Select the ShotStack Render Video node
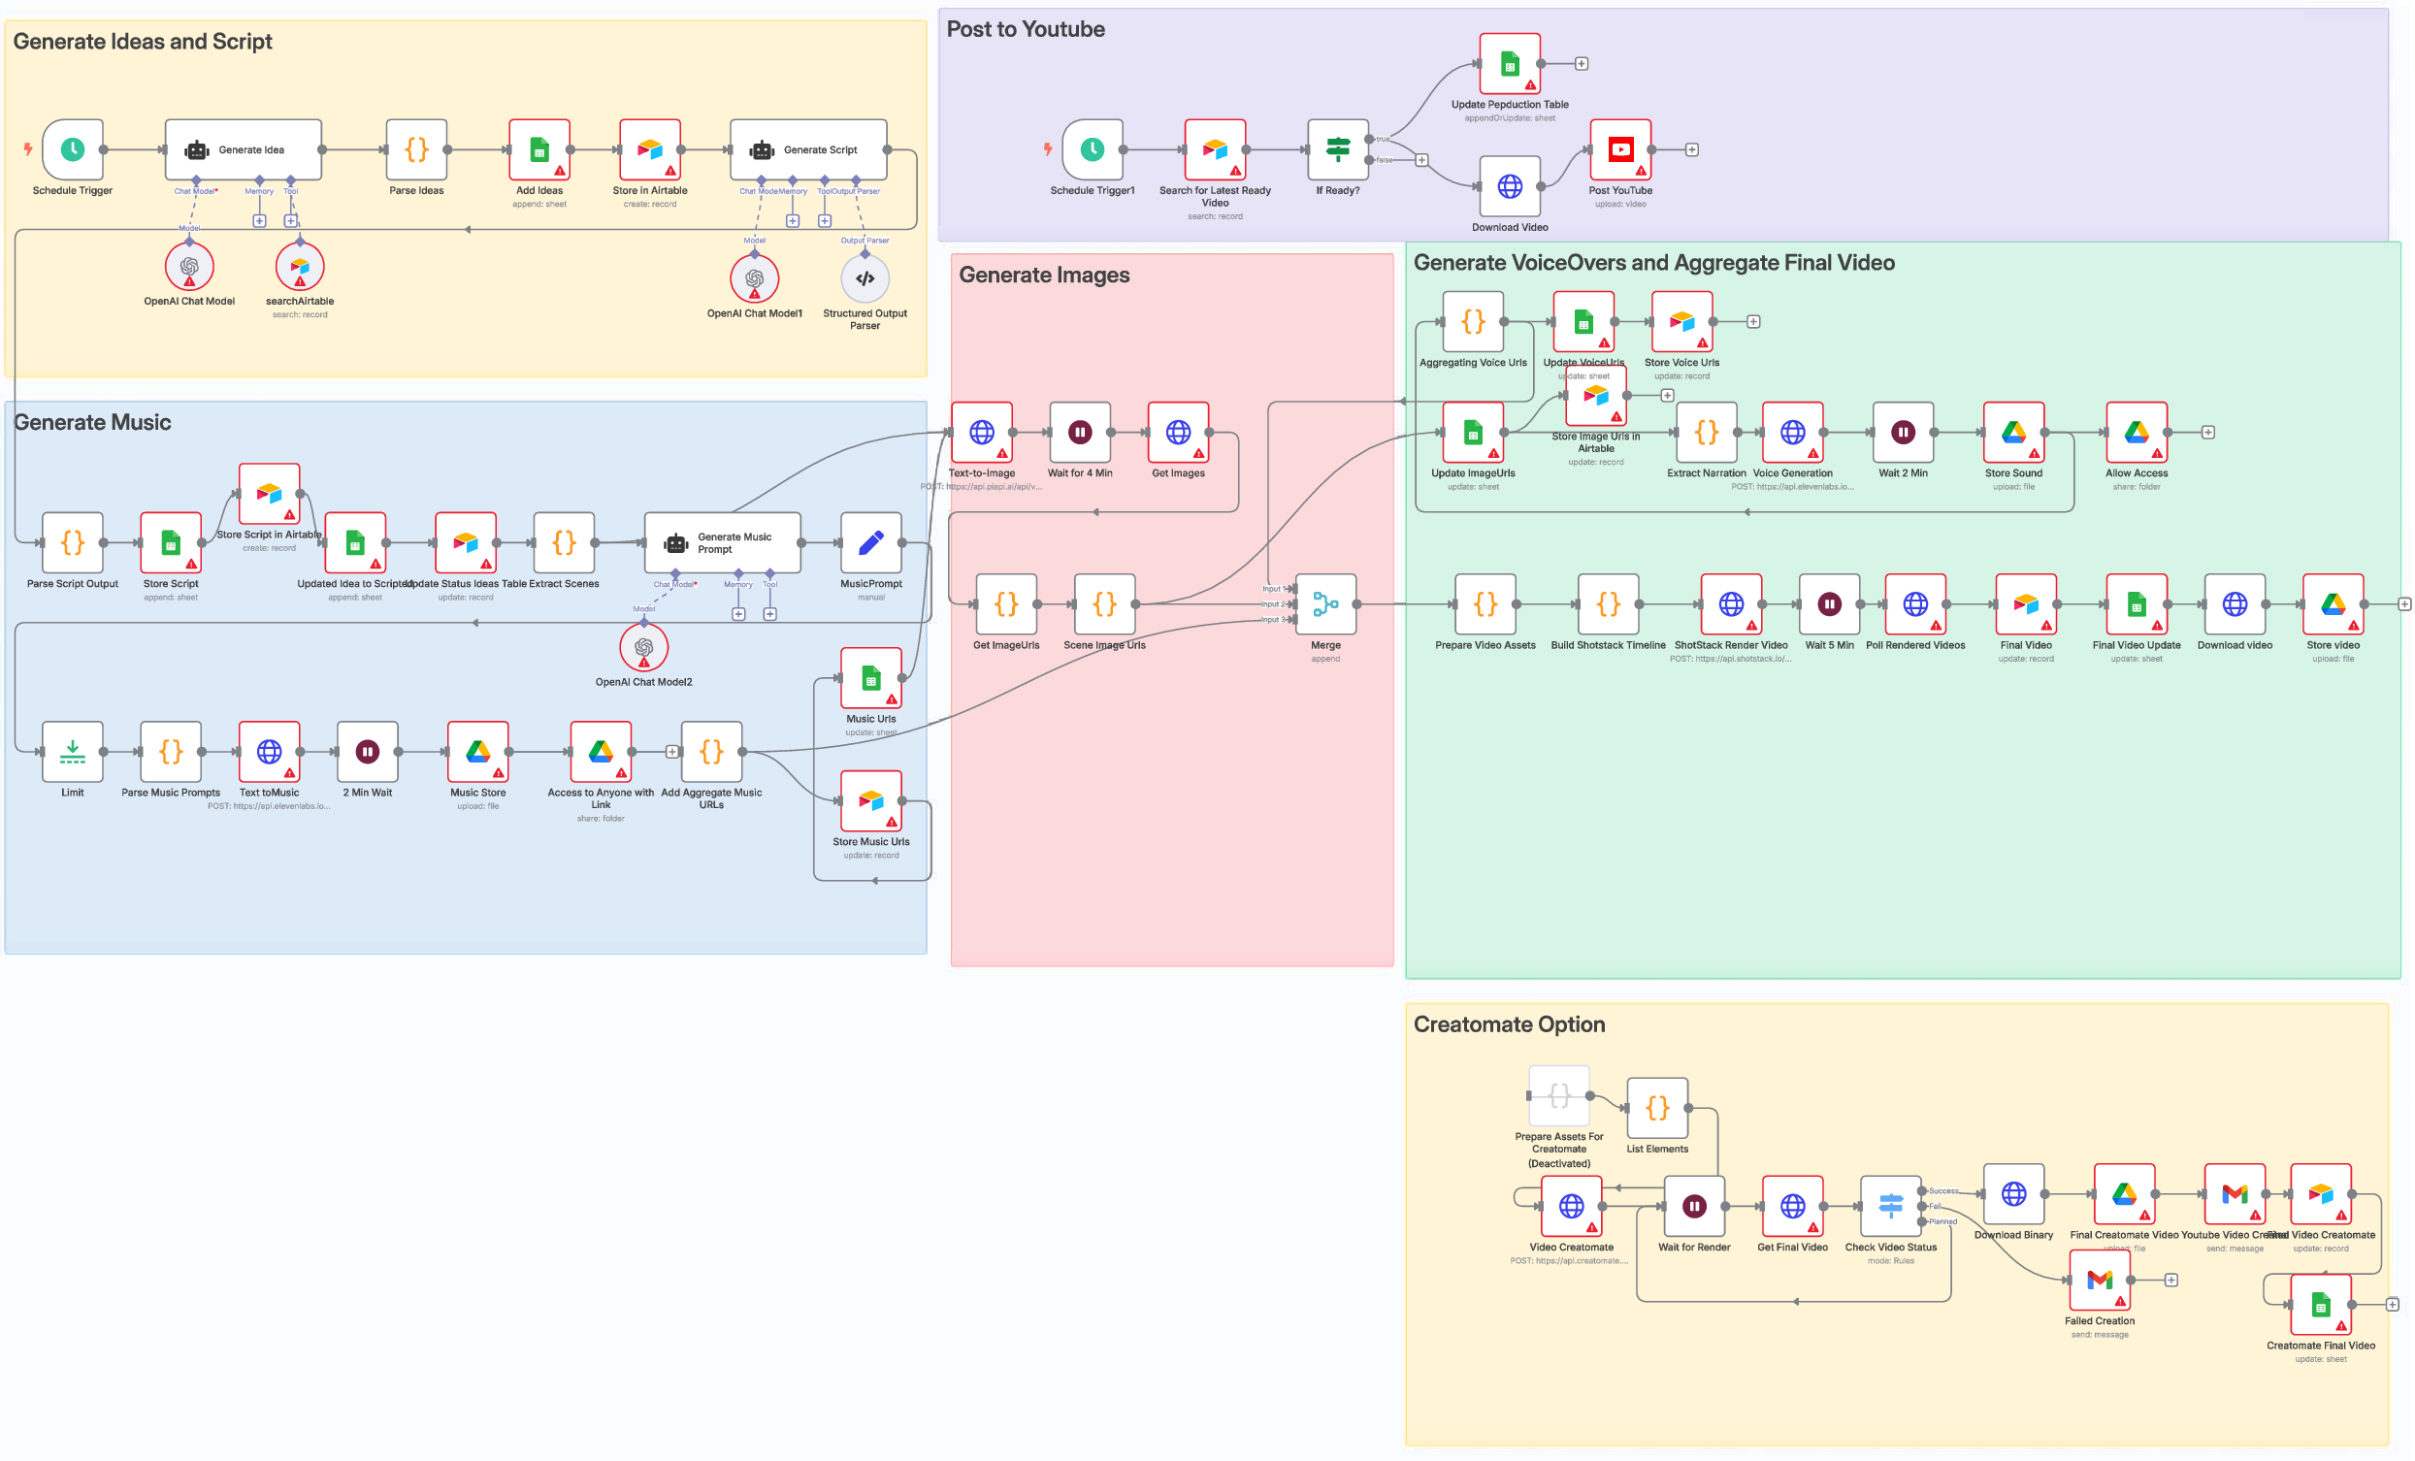The image size is (2415, 1461). point(1732,604)
